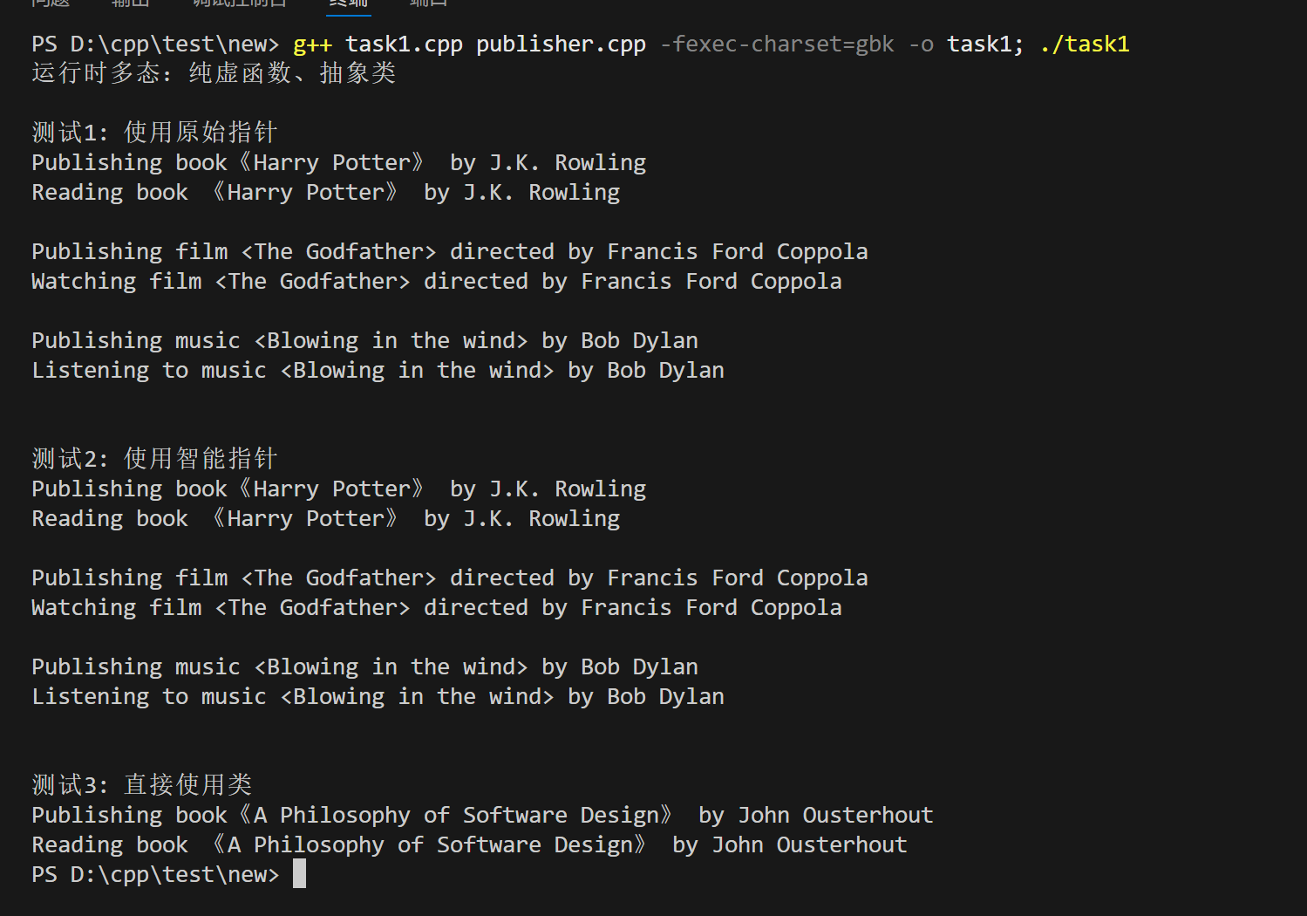Click the g++ command in the first line

point(312,44)
